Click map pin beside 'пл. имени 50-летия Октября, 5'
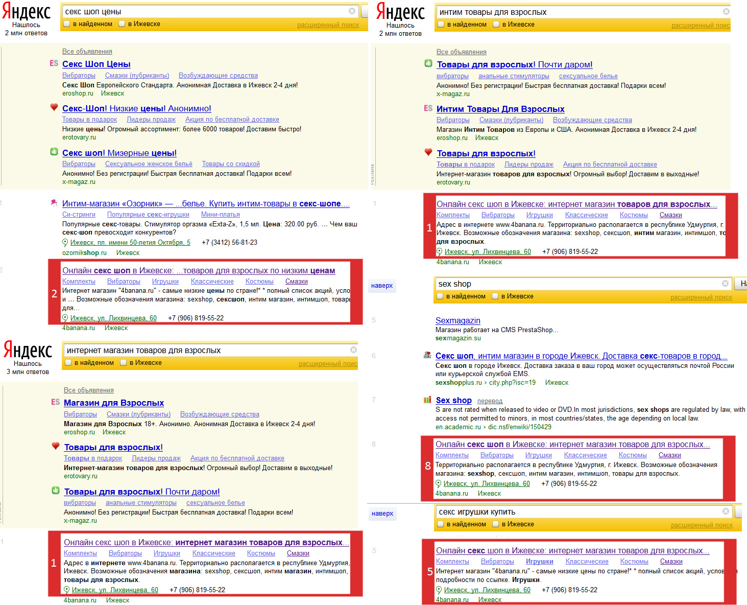Screen dimensions: 747x605 (x=65, y=243)
